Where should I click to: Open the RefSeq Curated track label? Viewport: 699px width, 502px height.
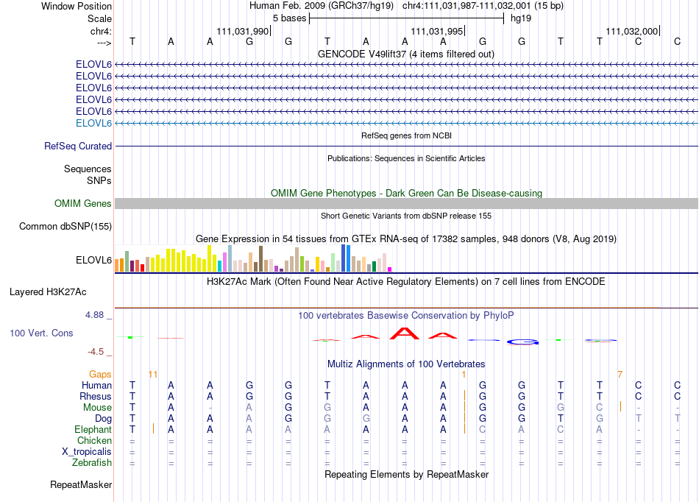(78, 146)
